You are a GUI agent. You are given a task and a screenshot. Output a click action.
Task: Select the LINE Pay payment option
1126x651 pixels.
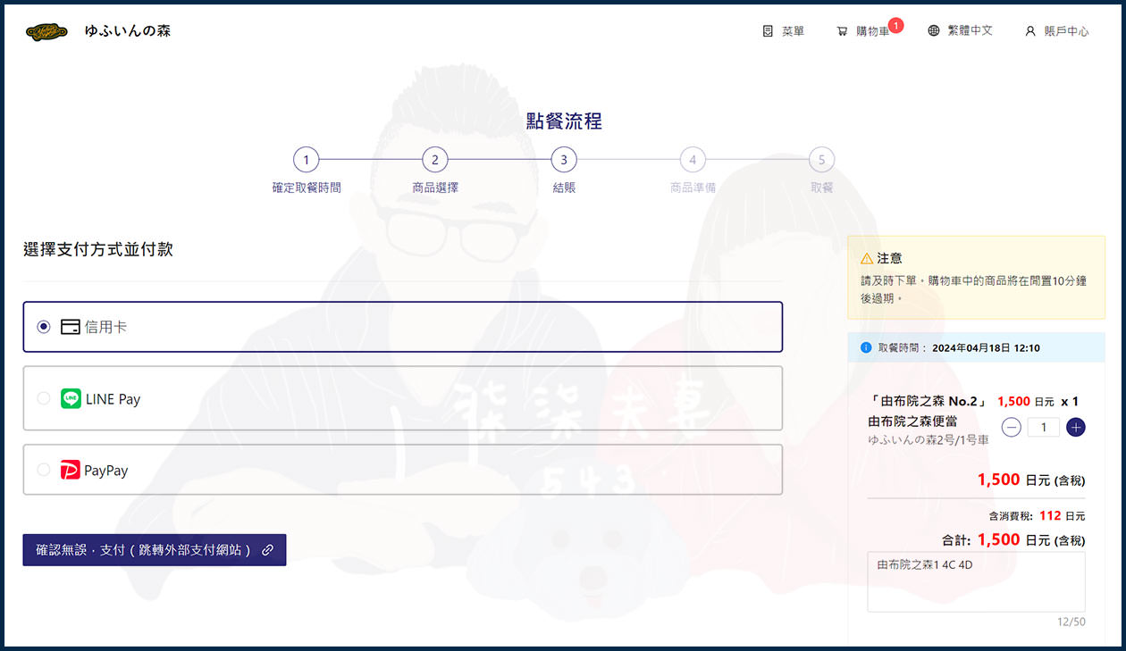click(43, 399)
